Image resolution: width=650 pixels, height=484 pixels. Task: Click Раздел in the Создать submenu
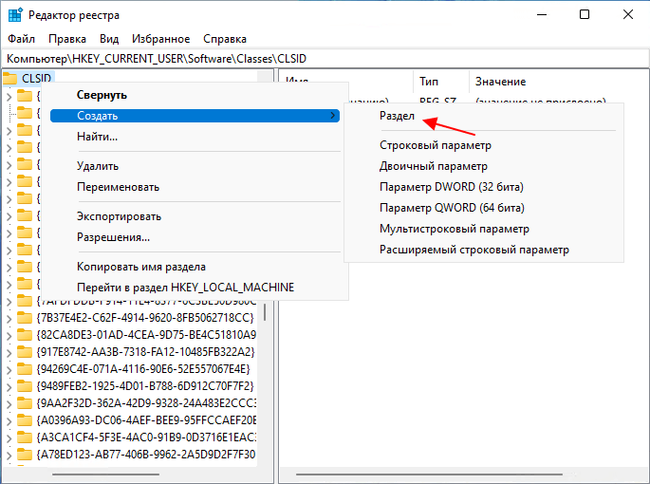[397, 116]
